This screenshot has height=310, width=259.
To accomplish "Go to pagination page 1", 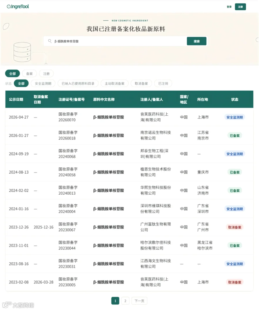I will (x=115, y=301).
